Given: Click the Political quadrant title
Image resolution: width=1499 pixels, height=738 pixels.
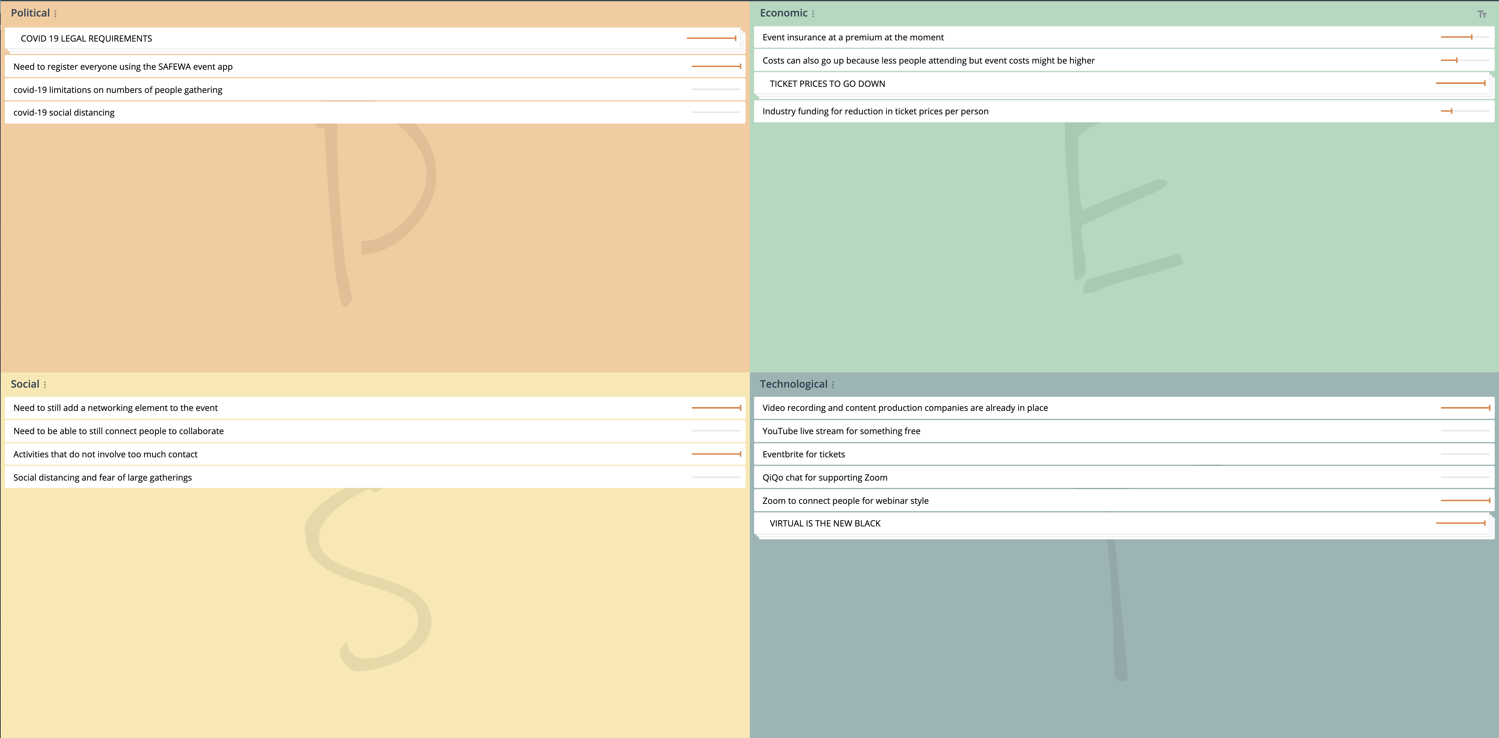Looking at the screenshot, I should 30,13.
